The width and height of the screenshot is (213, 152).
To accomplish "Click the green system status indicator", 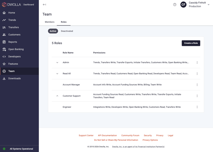I will coord(4,149).
